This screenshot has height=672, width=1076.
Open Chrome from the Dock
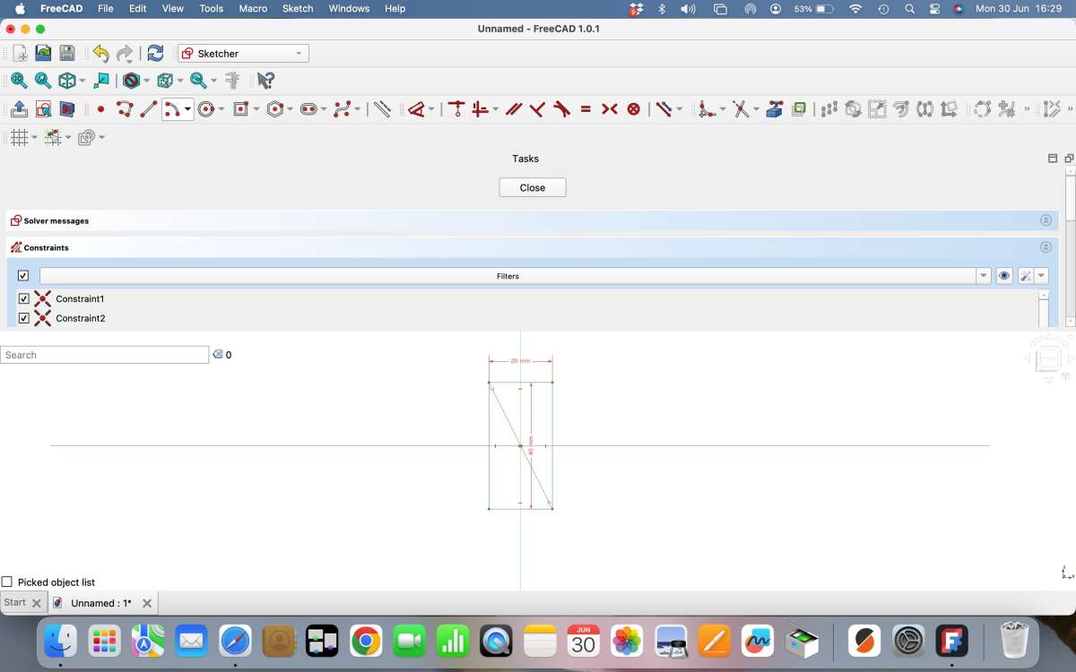click(x=366, y=641)
